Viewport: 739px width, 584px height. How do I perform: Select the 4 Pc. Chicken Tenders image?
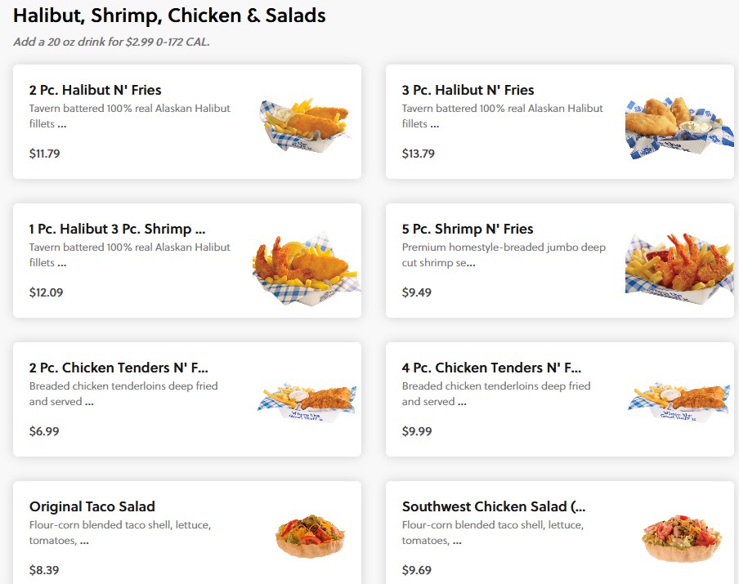[679, 399]
